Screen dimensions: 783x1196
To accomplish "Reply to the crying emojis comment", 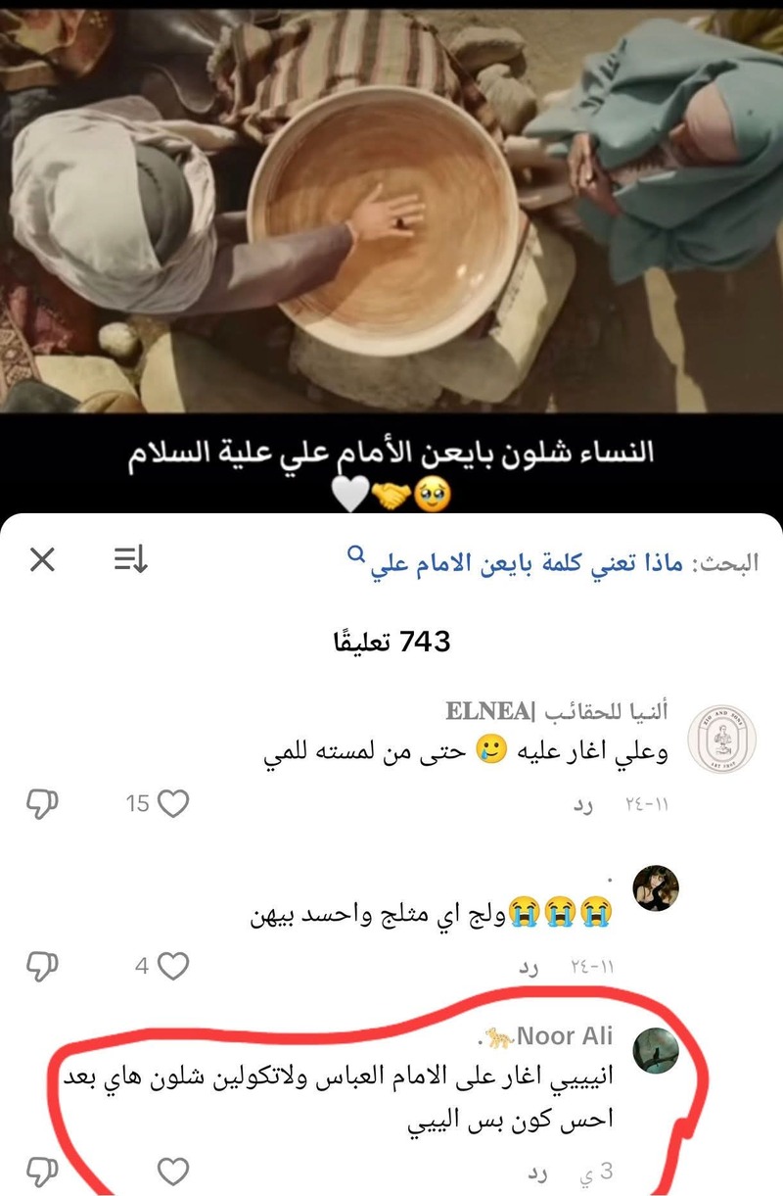I will click(529, 969).
